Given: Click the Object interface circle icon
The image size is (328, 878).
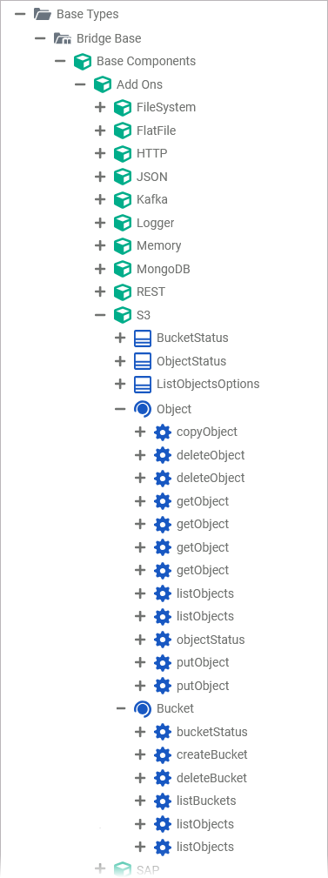Looking at the screenshot, I should click(x=143, y=409).
